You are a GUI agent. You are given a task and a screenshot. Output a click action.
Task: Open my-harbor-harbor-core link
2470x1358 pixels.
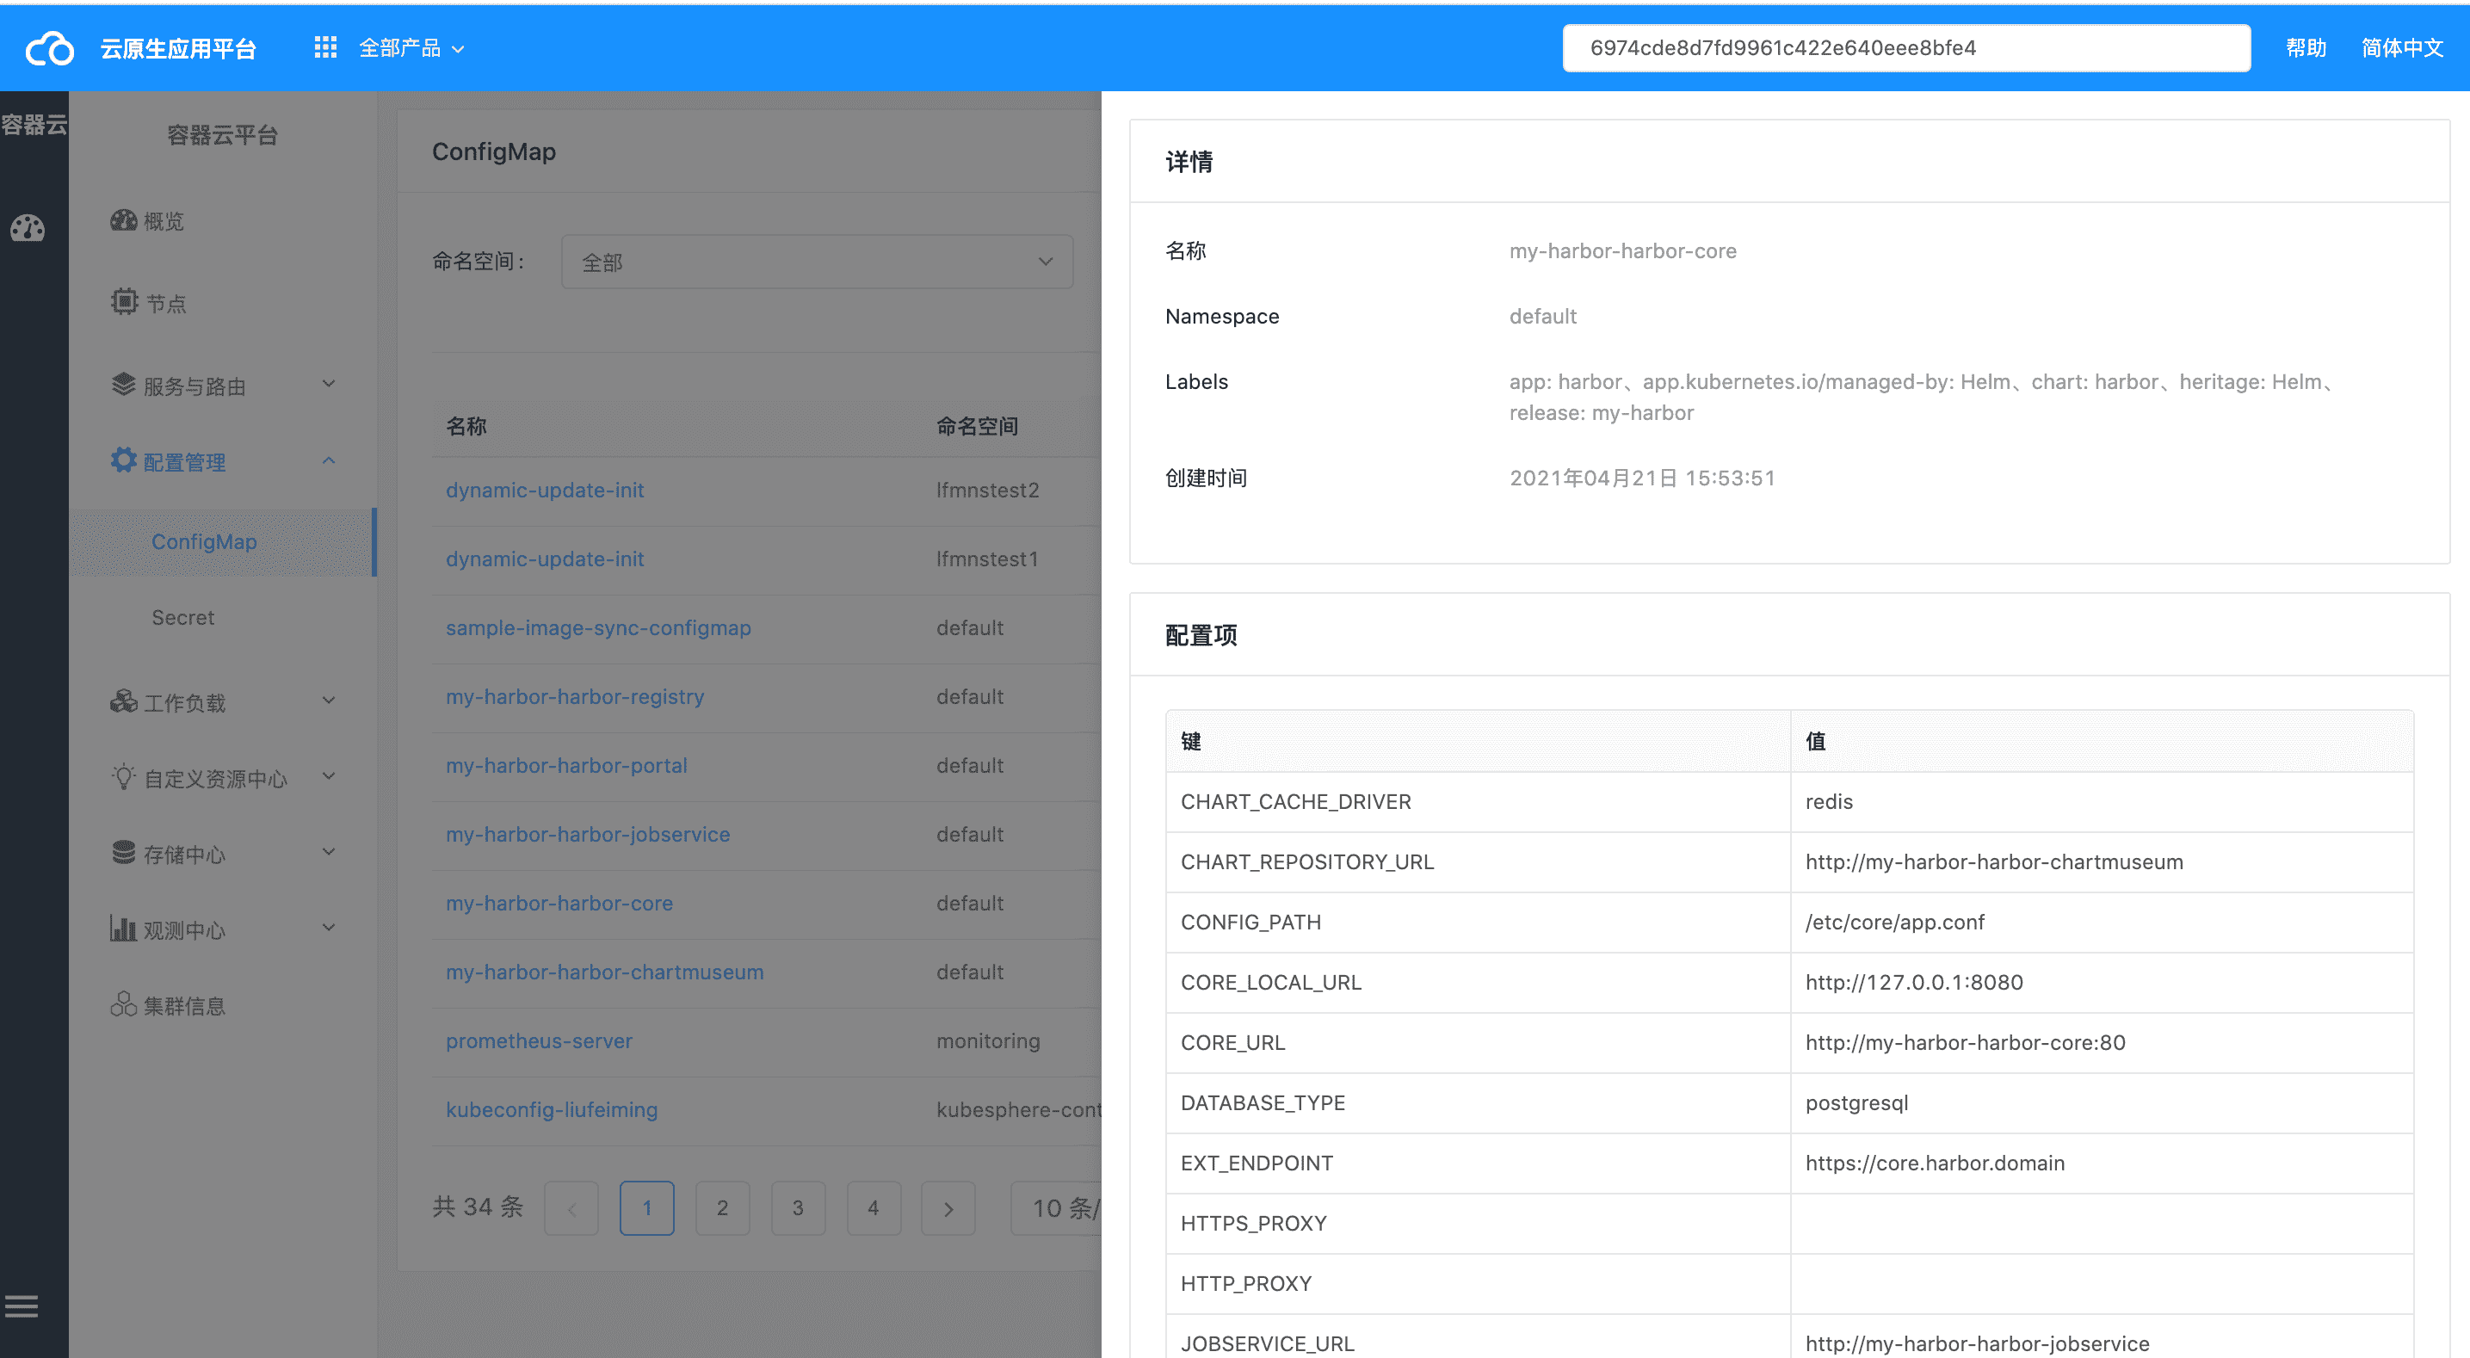click(559, 904)
